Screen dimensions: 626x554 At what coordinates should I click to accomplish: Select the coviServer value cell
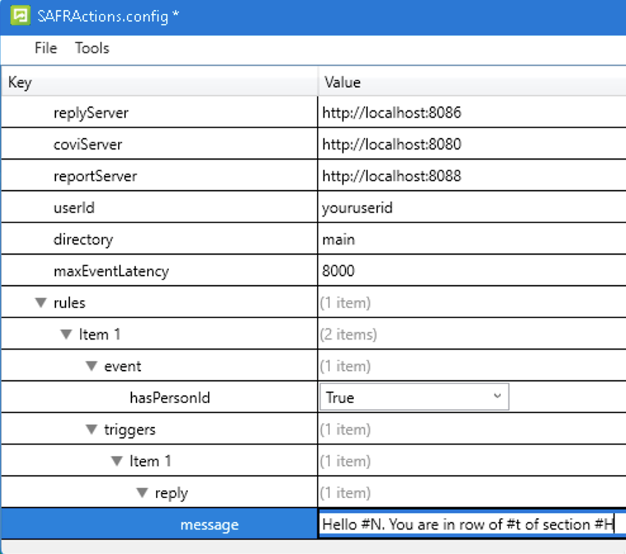[392, 145]
